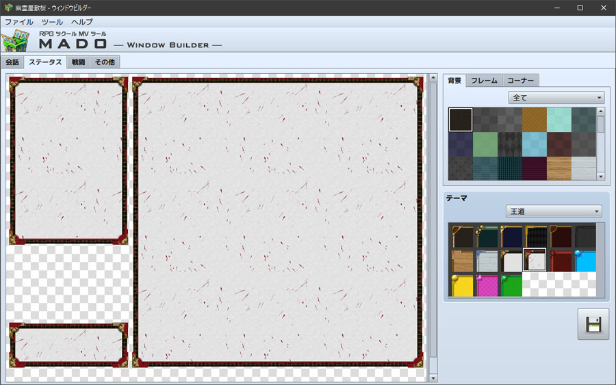Select the dark brown-black background swatch
The image size is (616, 385).
pos(461,120)
